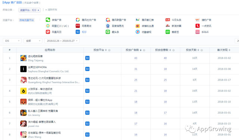The width and height of the screenshot is (239, 140).
Task: Sort table by 投放创意数 column arrows
Action: 170,50
